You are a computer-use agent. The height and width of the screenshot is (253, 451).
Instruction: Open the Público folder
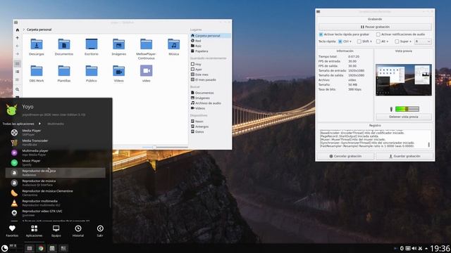pyautogui.click(x=92, y=71)
